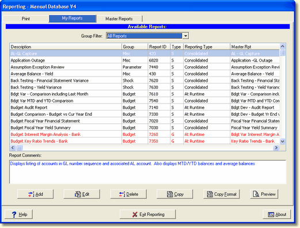The height and width of the screenshot is (228, 300).
Task: Click the Add button icon
Action: (x=31, y=194)
